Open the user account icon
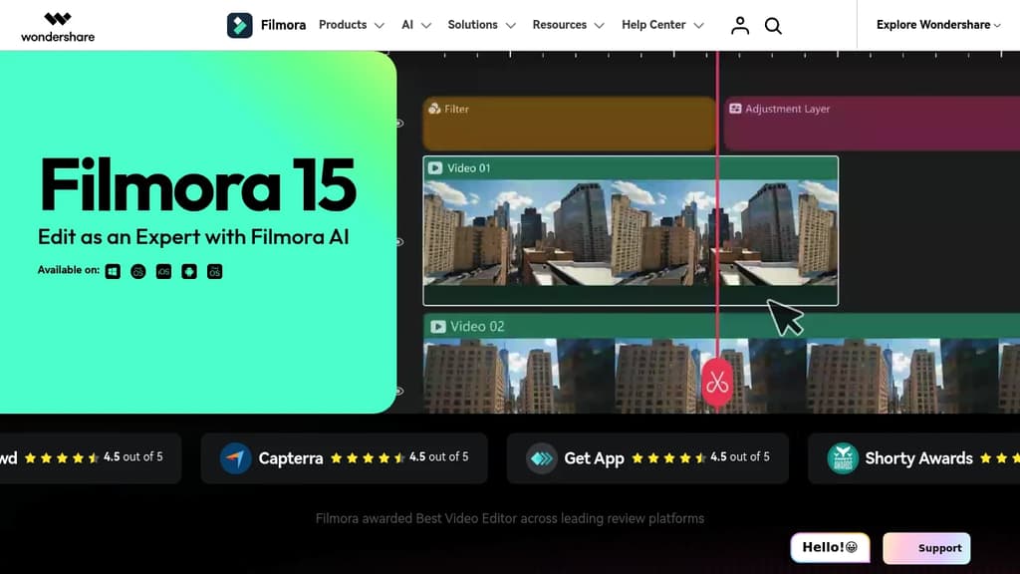Screen dimensions: 1020x574 (x=740, y=25)
